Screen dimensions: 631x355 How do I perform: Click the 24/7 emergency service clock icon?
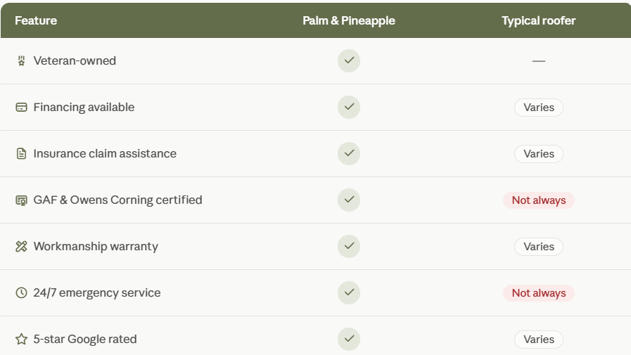(21, 292)
